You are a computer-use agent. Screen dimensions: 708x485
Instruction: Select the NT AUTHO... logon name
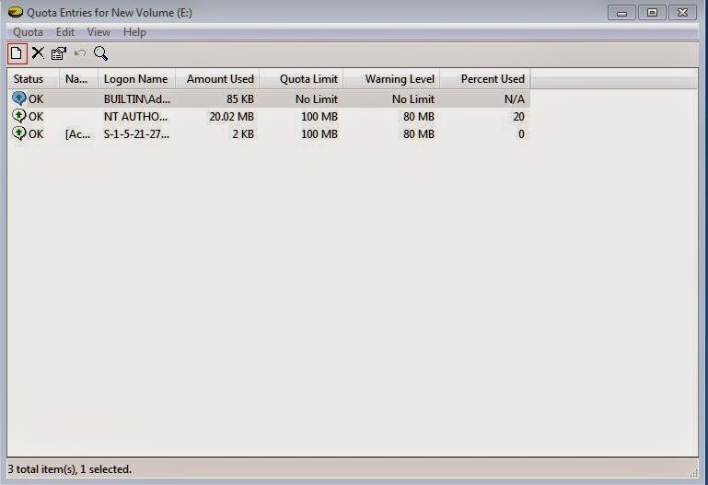click(x=135, y=116)
